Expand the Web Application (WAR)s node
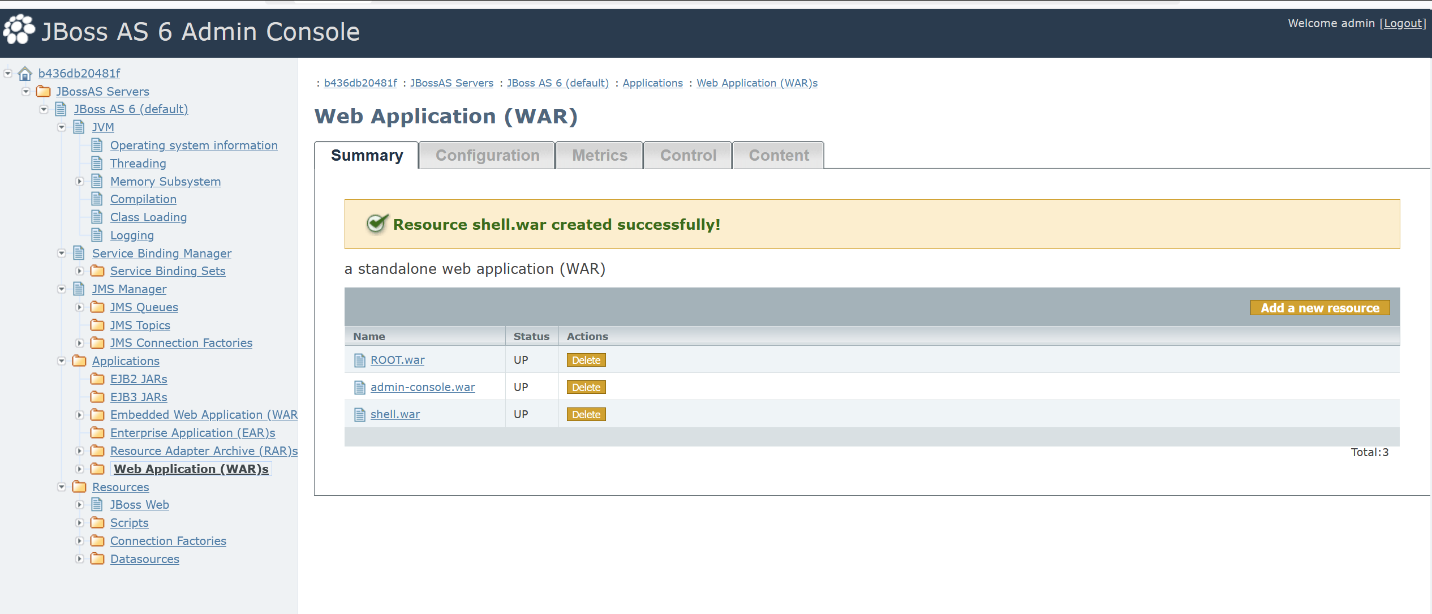This screenshot has height=614, width=1432. tap(80, 469)
